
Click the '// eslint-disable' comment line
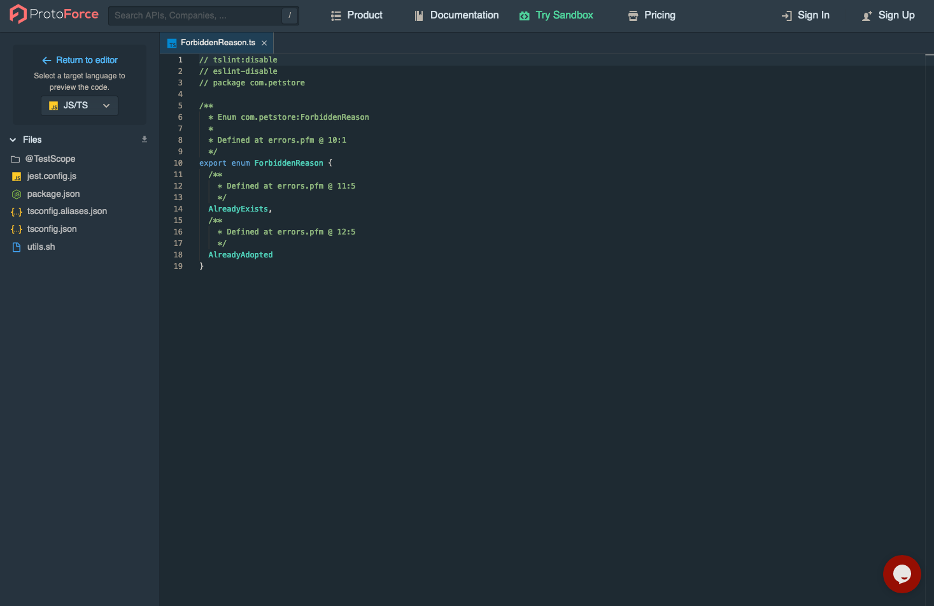[238, 71]
